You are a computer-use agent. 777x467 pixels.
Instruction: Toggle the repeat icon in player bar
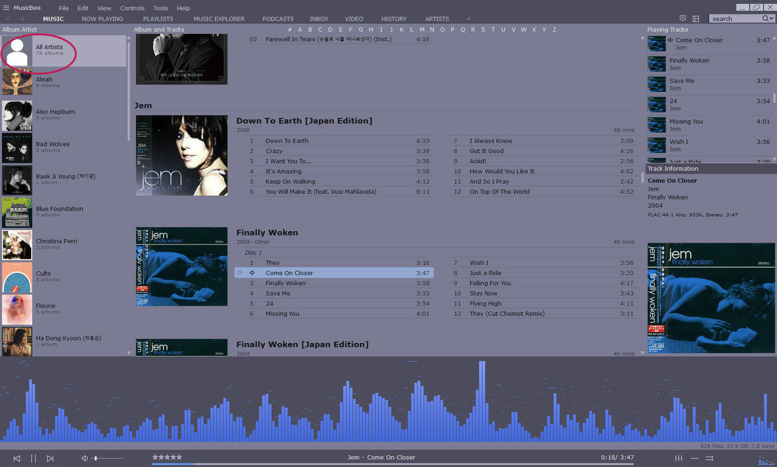pyautogui.click(x=694, y=458)
